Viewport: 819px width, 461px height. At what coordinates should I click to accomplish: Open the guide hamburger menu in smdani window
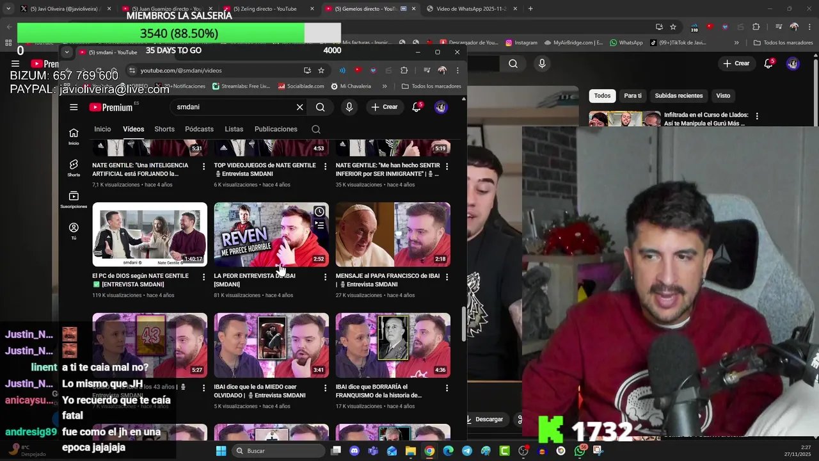(x=74, y=108)
